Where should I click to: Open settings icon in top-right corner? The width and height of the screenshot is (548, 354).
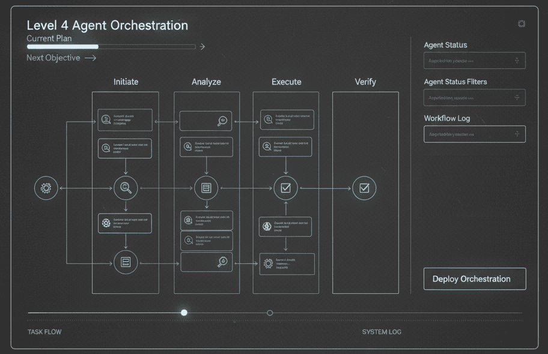coord(521,24)
